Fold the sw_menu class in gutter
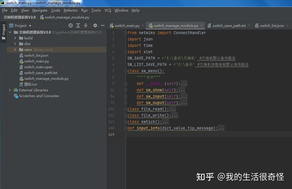This screenshot has width=292, height=189. (126, 71)
